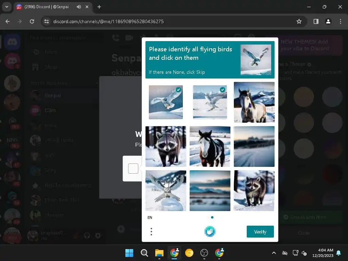Mute the Discord tab audio icon
This screenshot has width=348, height=261.
point(79,7)
